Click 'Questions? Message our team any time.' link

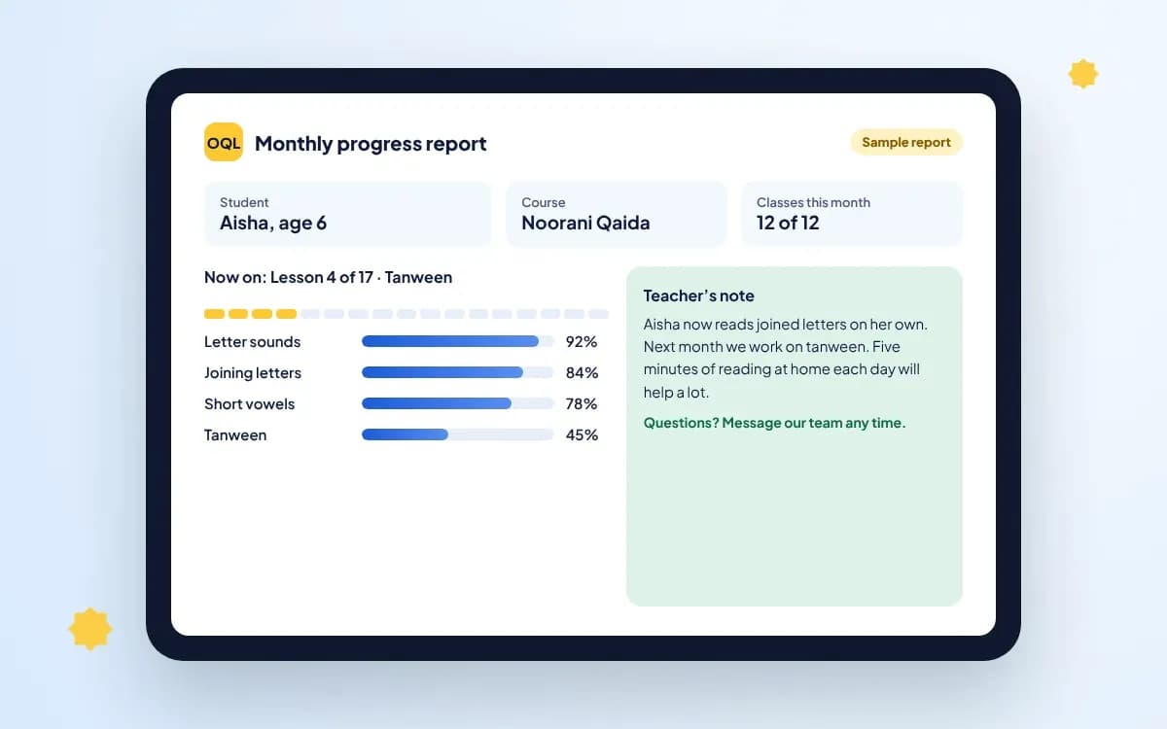[x=774, y=423]
